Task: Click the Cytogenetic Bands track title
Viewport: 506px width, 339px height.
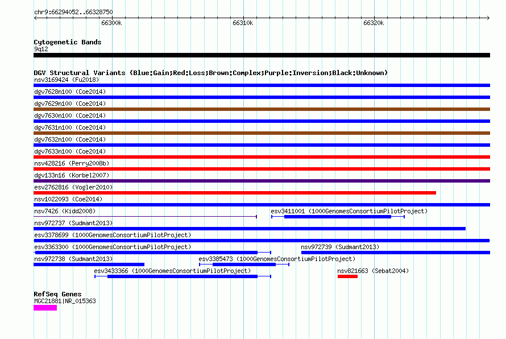Action: 68,42
